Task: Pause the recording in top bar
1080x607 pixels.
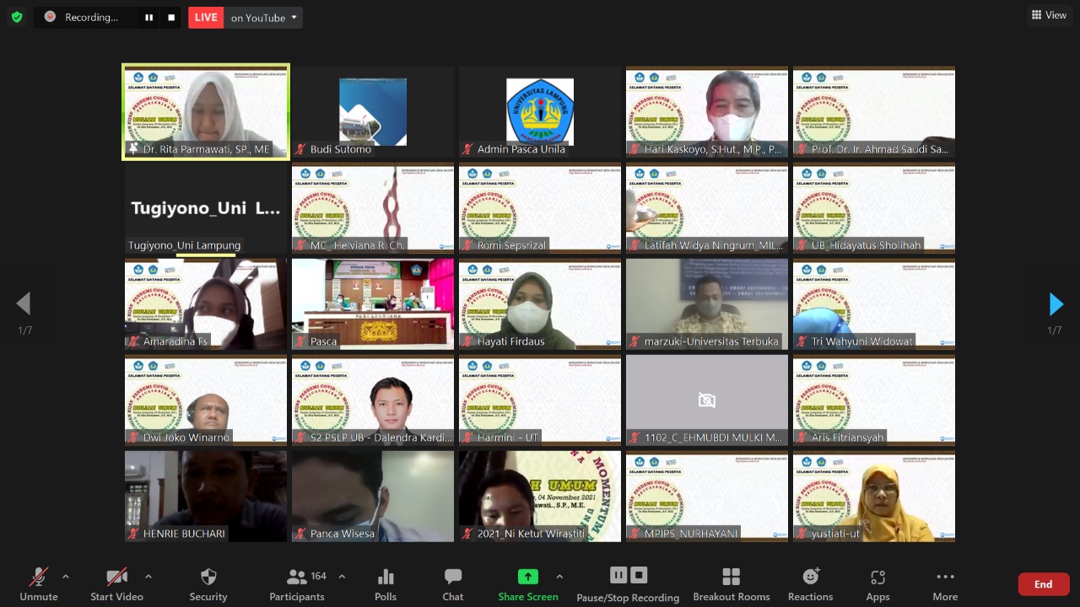Action: pyautogui.click(x=149, y=17)
